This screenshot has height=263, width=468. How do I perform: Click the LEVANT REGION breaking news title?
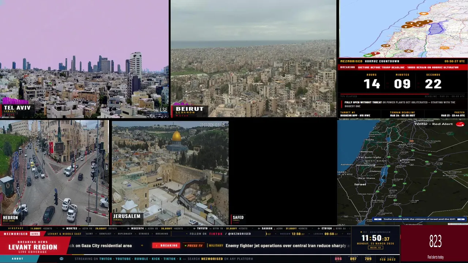[33, 247]
